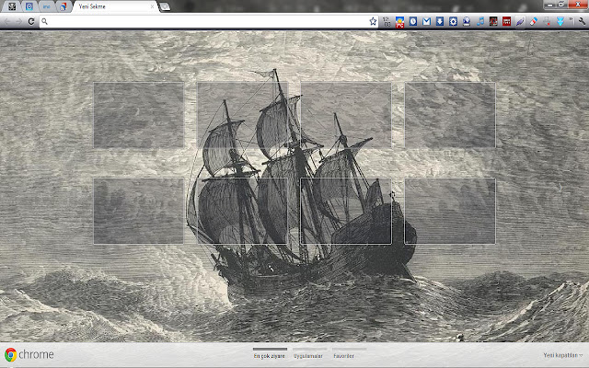Go forward with the forward arrow
The height and width of the screenshot is (368, 589).
pos(18,21)
